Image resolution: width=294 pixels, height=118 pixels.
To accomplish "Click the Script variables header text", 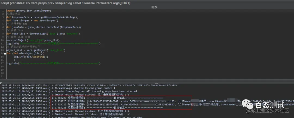I will (x=65, y=3).
